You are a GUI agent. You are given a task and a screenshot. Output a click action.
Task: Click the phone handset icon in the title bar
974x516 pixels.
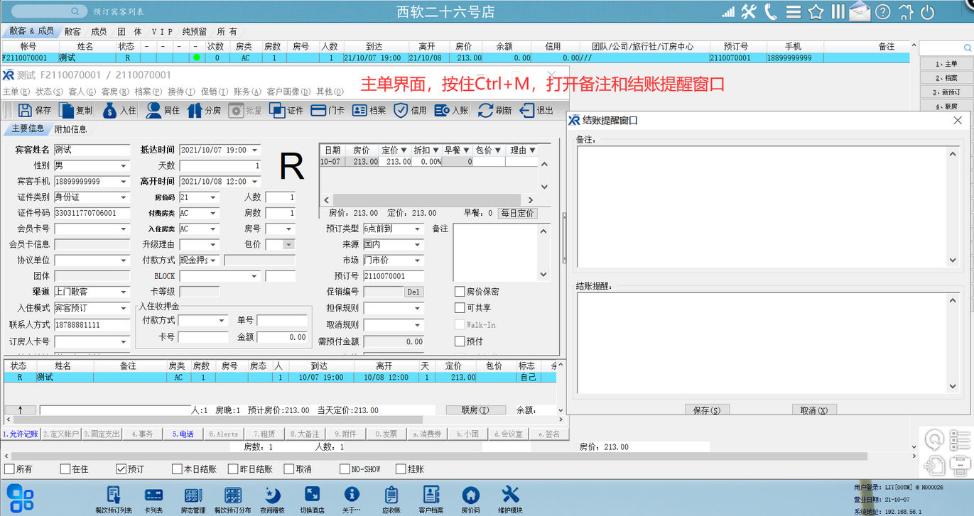771,12
